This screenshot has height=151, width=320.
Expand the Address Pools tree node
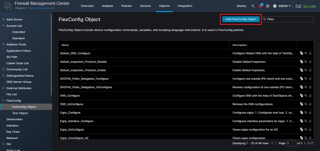(x=3, y=44)
